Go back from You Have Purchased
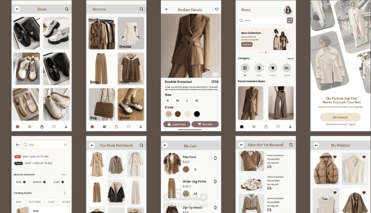This screenshot has height=213, width=371. coord(92,145)
